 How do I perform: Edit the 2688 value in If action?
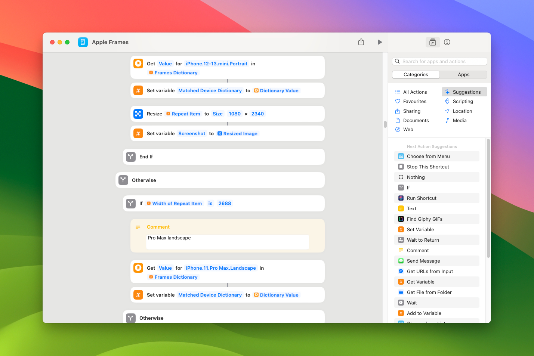(x=225, y=203)
